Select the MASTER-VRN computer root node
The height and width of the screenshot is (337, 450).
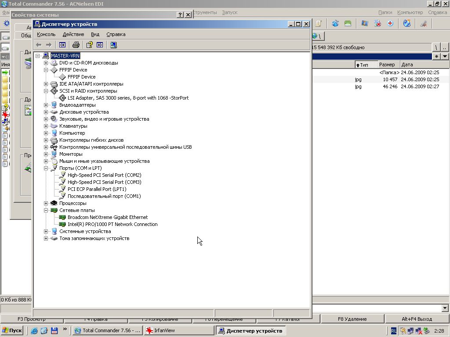[x=65, y=56]
